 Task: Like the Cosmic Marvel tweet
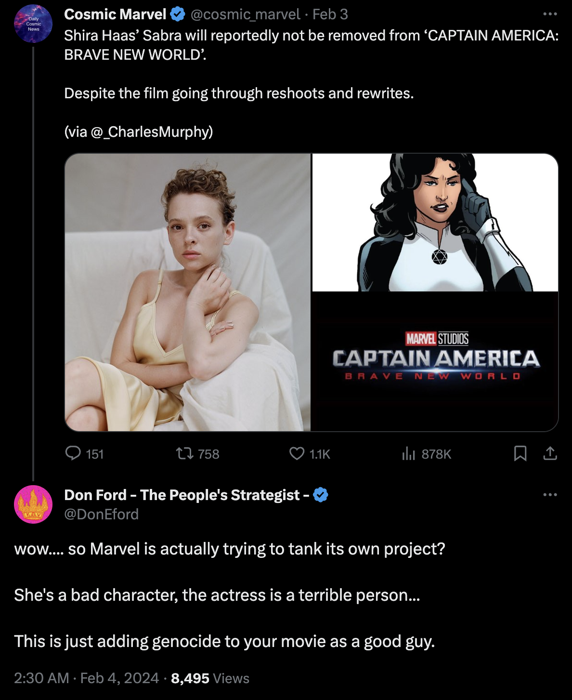coord(297,453)
